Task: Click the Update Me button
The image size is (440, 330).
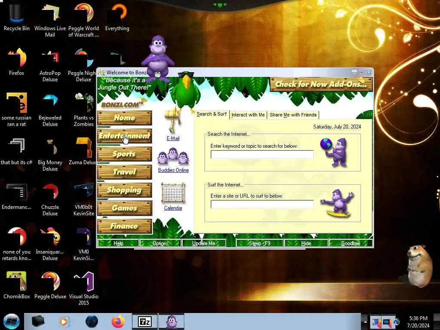Action: [204, 243]
